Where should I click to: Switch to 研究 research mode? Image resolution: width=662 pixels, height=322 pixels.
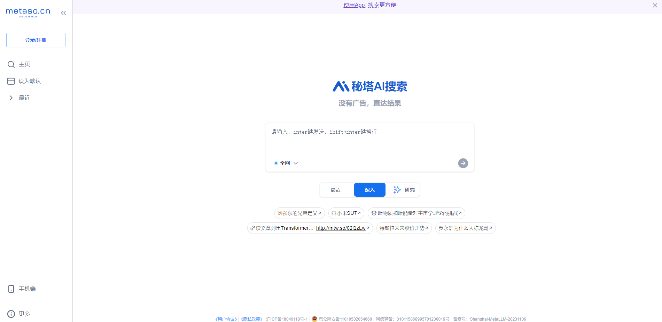coord(404,190)
